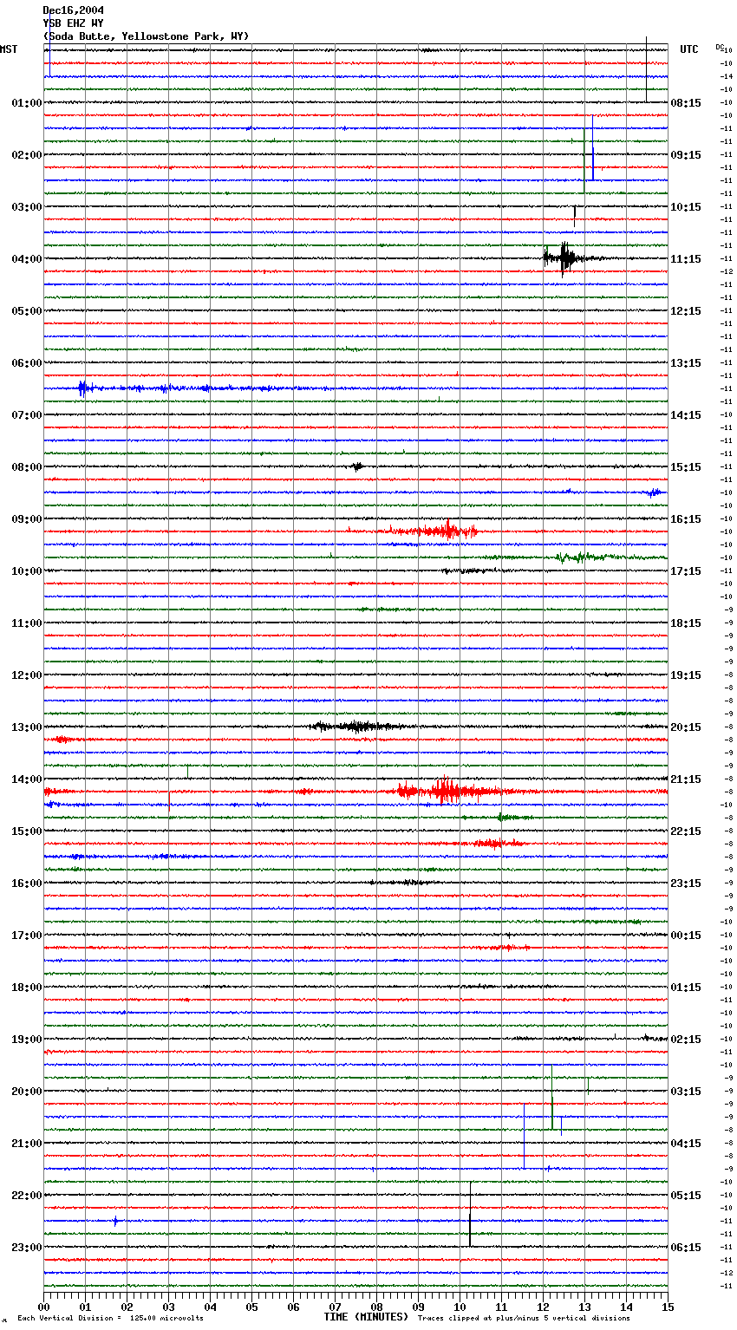Image resolution: width=737 pixels, height=1330 pixels.
Task: Select the 09:00 MST row label
Action: (x=27, y=519)
